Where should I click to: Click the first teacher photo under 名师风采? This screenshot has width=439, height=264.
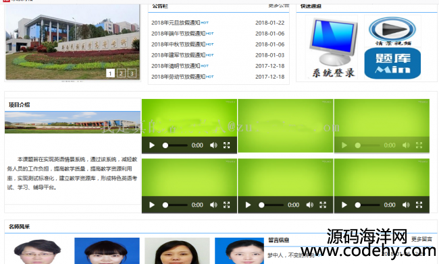(x=37, y=251)
